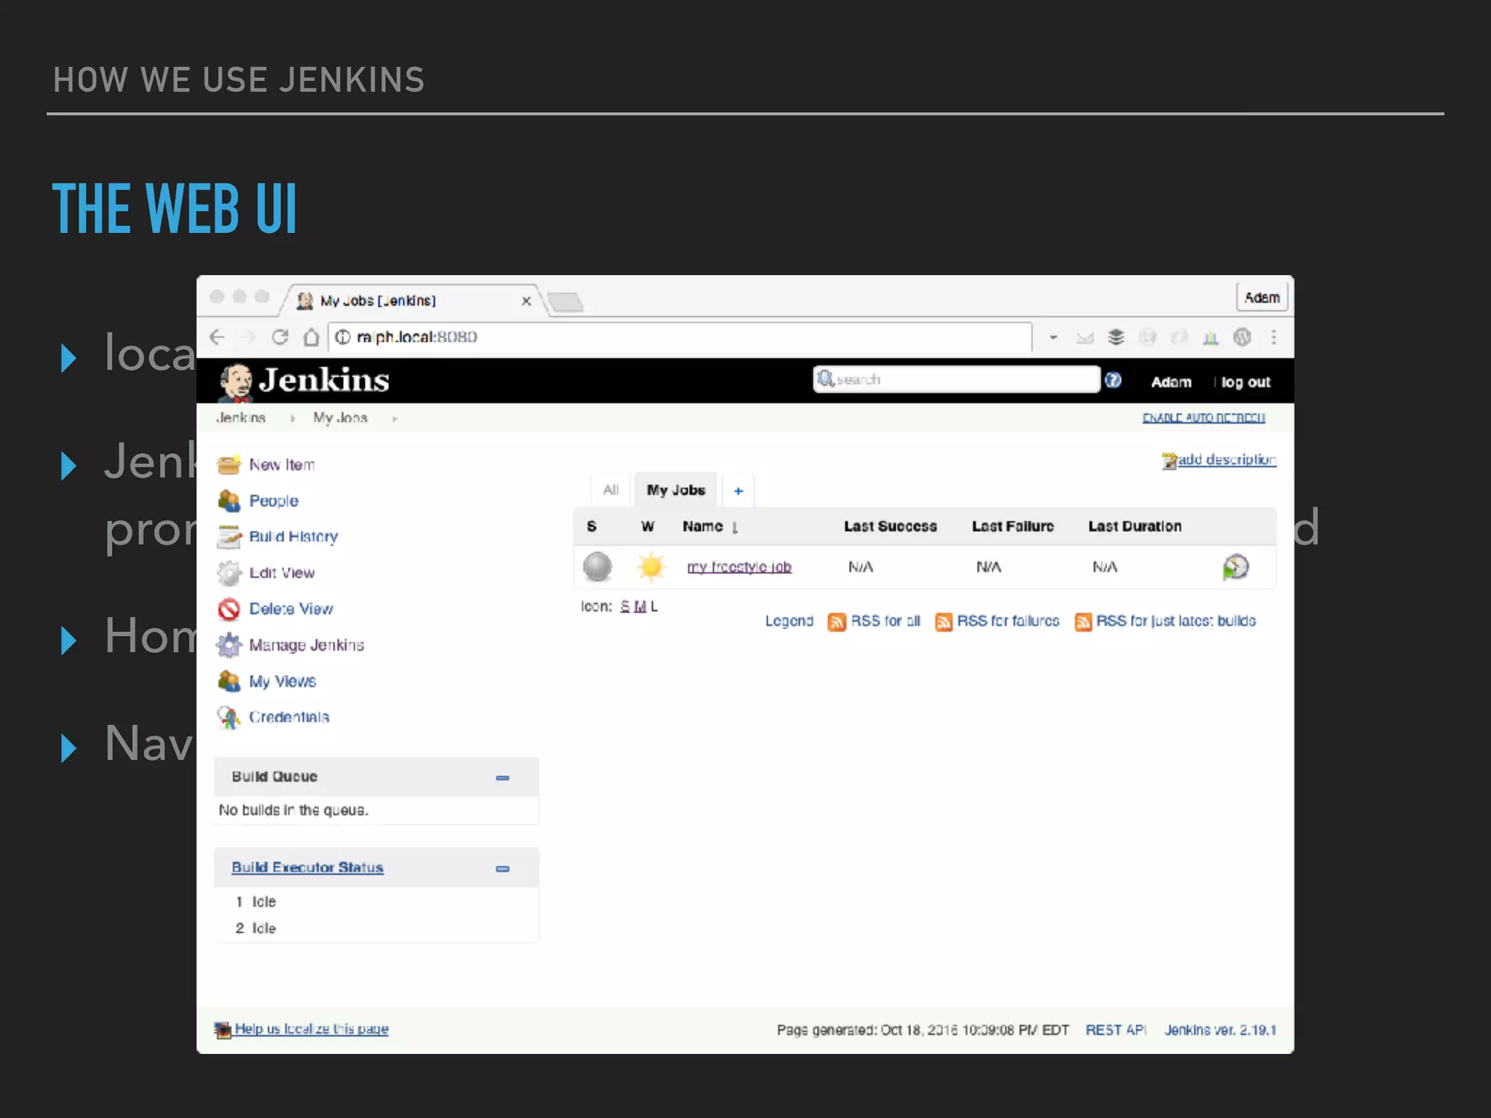Viewport: 1491px width, 1118px height.
Task: Click the Jenkins breadcrumb link
Action: 241,418
